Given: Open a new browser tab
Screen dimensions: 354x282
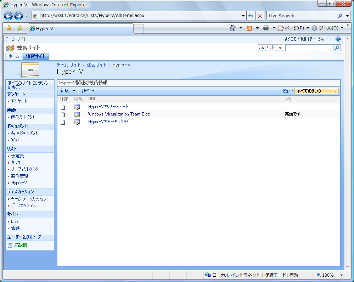Looking at the screenshot, I should (139, 29).
